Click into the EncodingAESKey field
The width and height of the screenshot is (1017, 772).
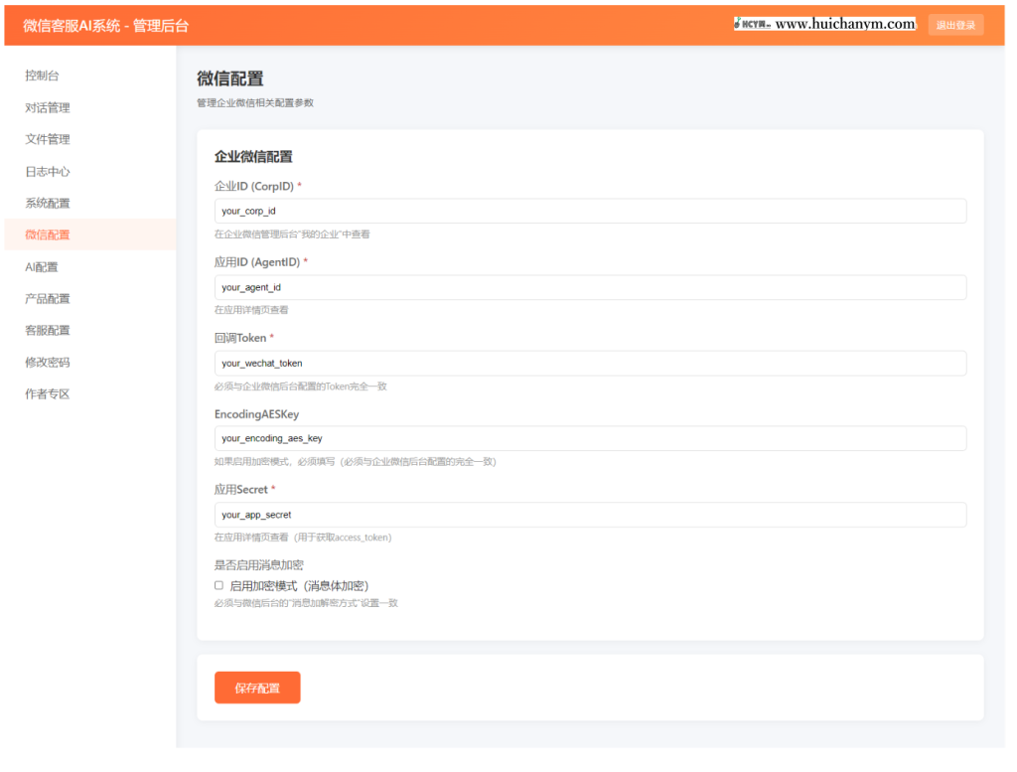click(x=590, y=438)
